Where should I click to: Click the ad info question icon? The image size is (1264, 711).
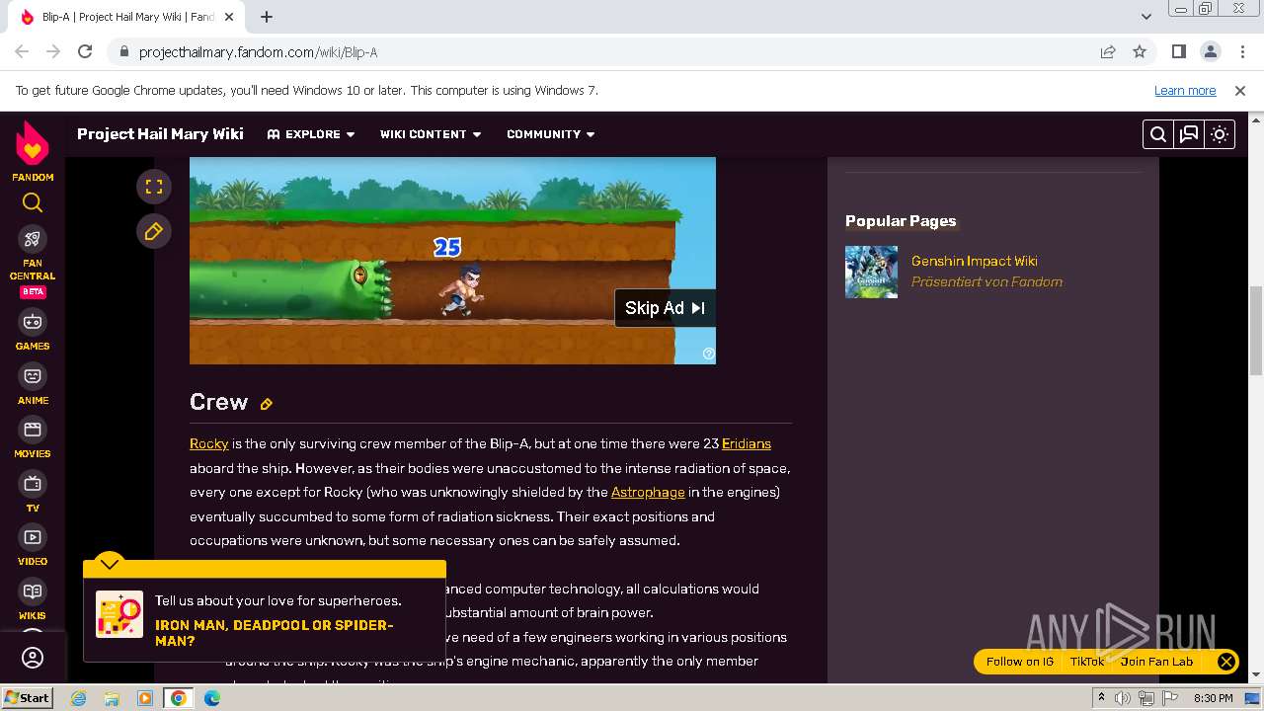[x=708, y=354]
